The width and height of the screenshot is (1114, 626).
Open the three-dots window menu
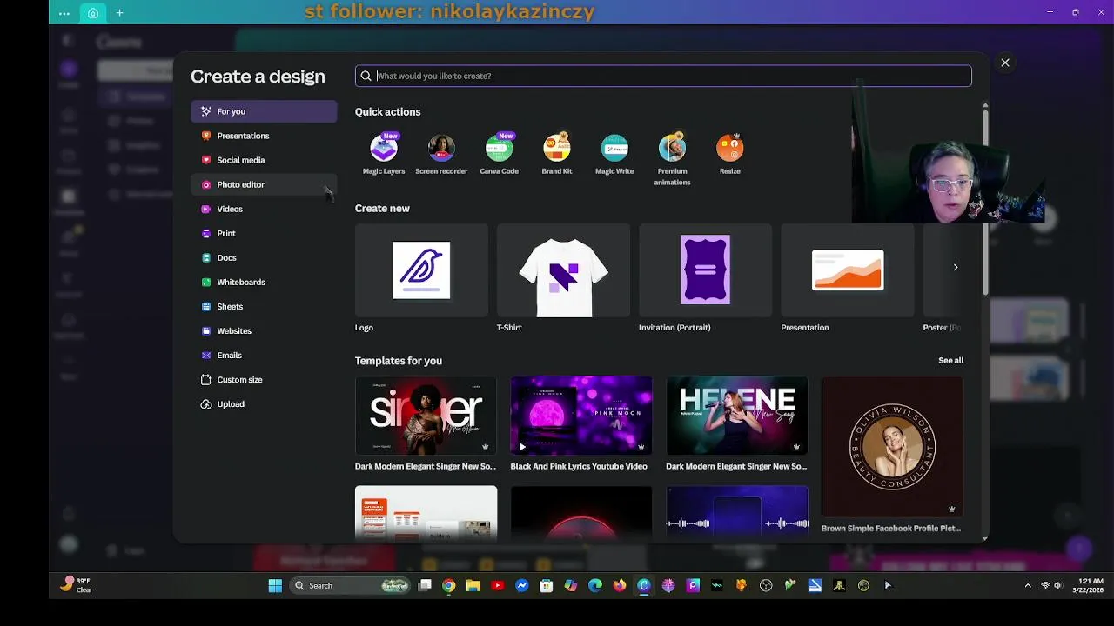(x=64, y=13)
